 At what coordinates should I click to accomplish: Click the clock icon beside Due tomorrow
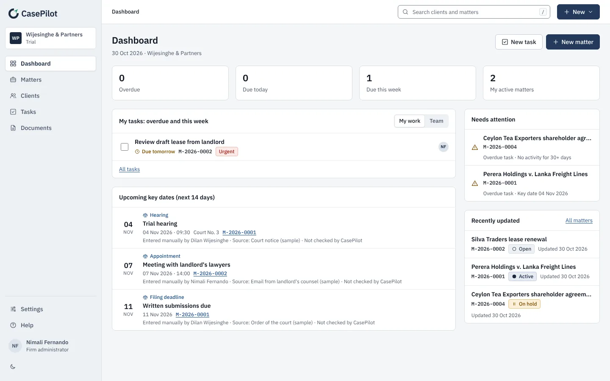click(137, 152)
